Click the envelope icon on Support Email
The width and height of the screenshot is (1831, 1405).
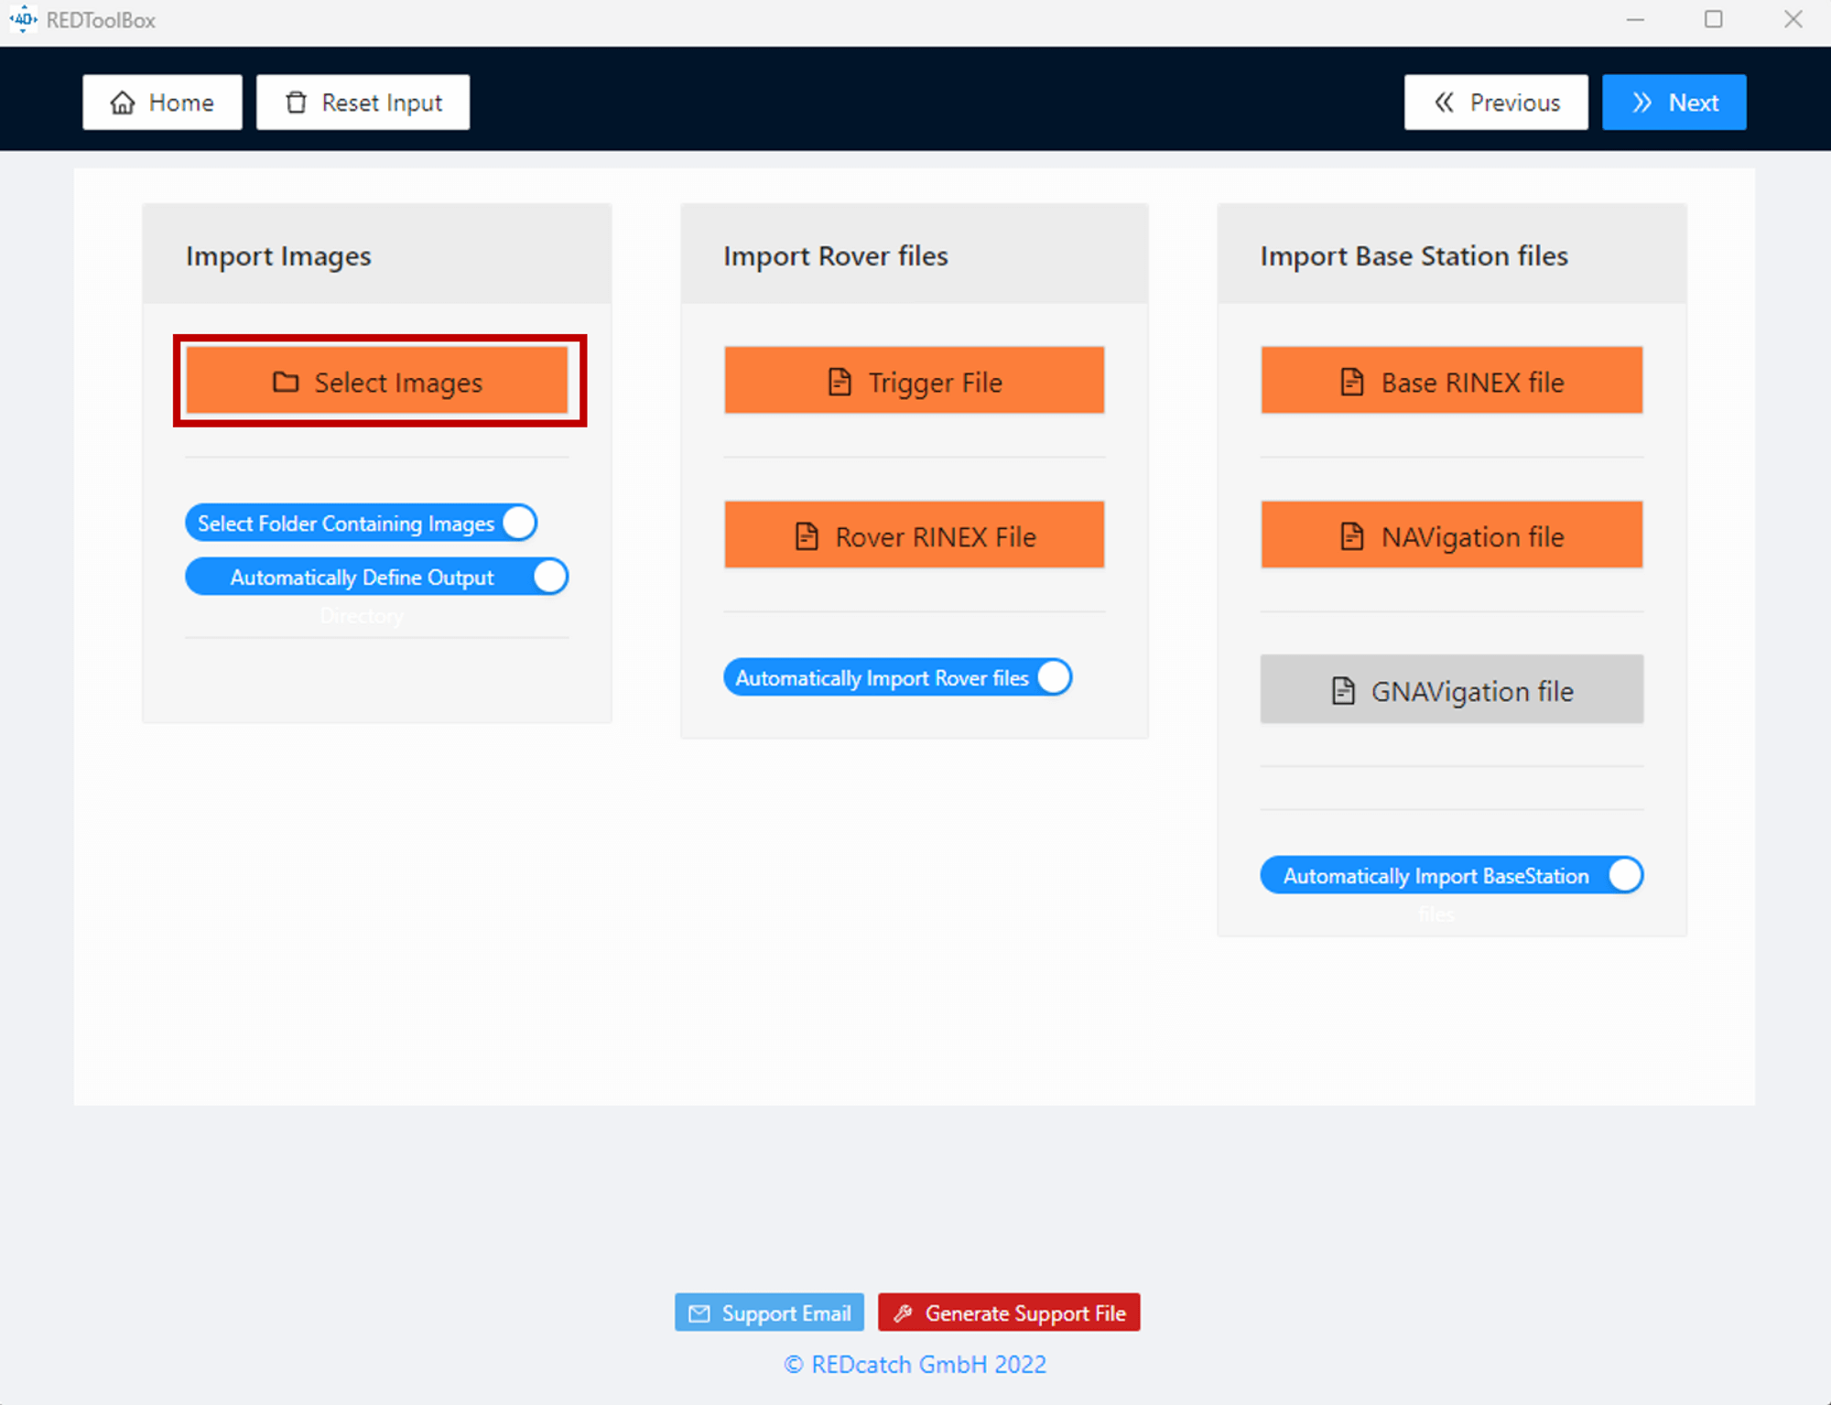pos(699,1313)
